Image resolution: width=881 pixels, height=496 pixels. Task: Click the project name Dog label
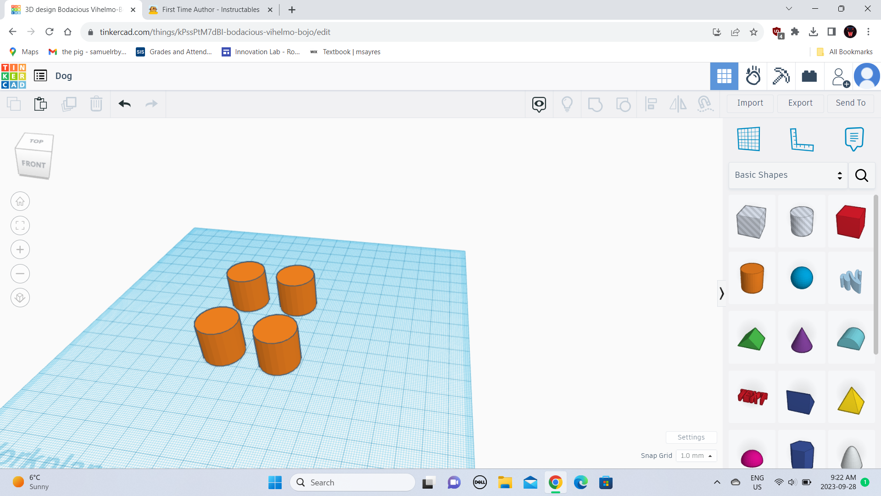tap(64, 76)
